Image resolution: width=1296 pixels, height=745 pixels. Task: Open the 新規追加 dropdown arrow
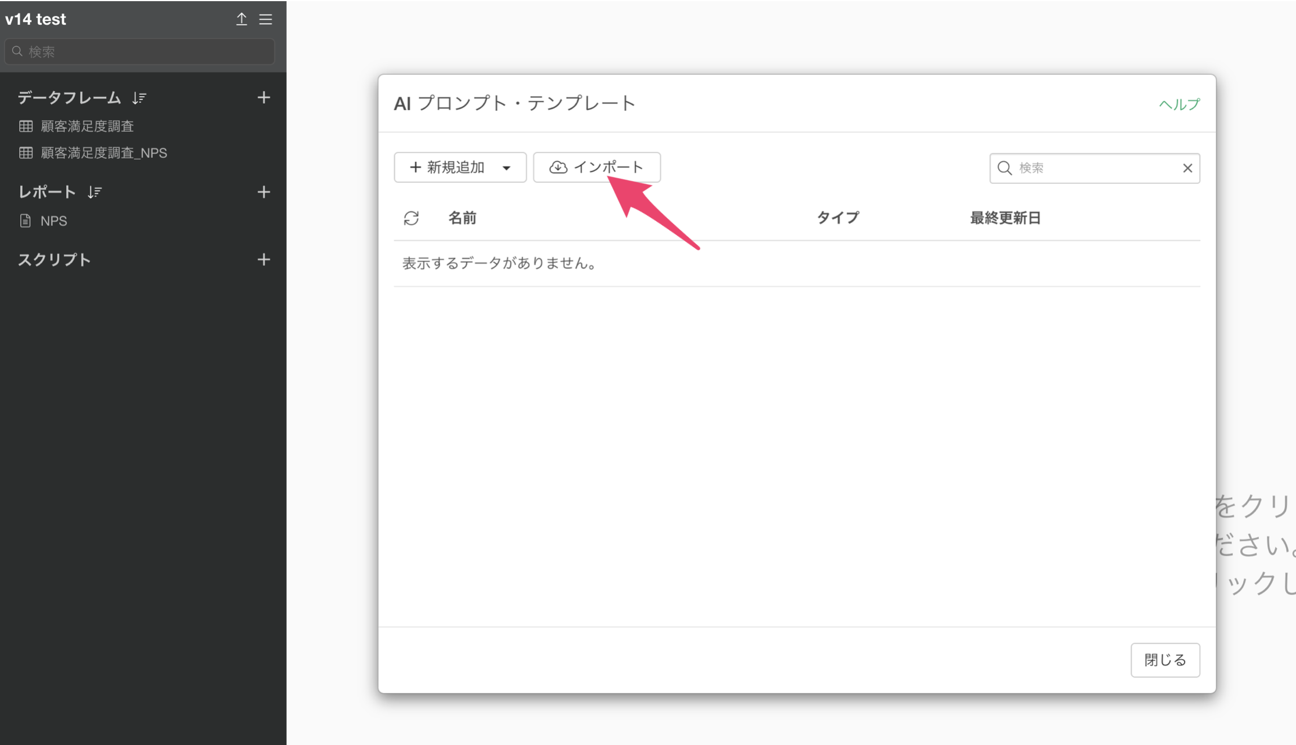[x=506, y=168]
